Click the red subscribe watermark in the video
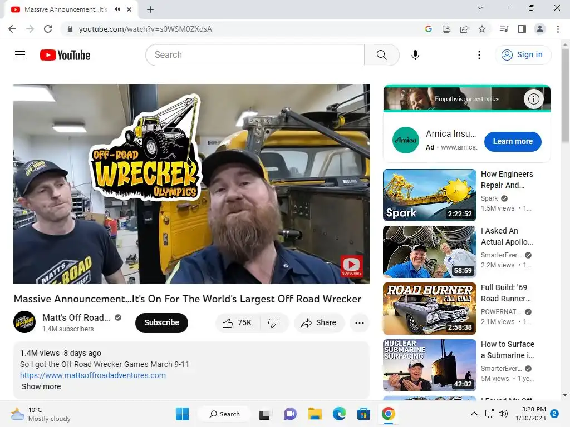 (352, 266)
